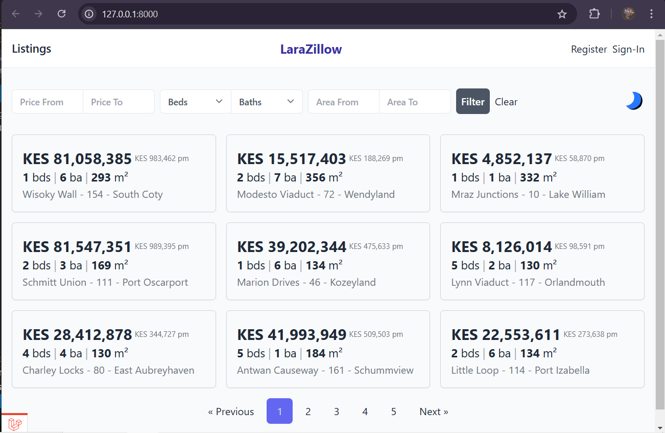This screenshot has width=665, height=433.
Task: Go back using the browser back arrow
Action: pyautogui.click(x=16, y=14)
